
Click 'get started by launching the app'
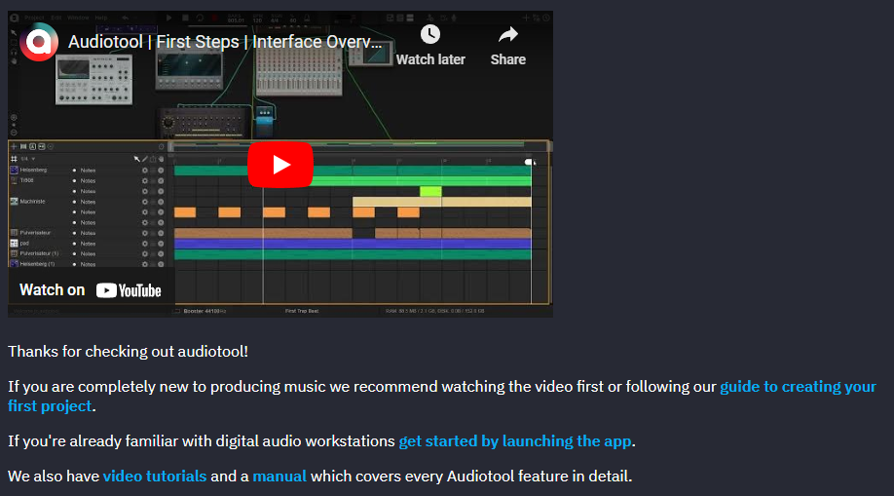(515, 441)
